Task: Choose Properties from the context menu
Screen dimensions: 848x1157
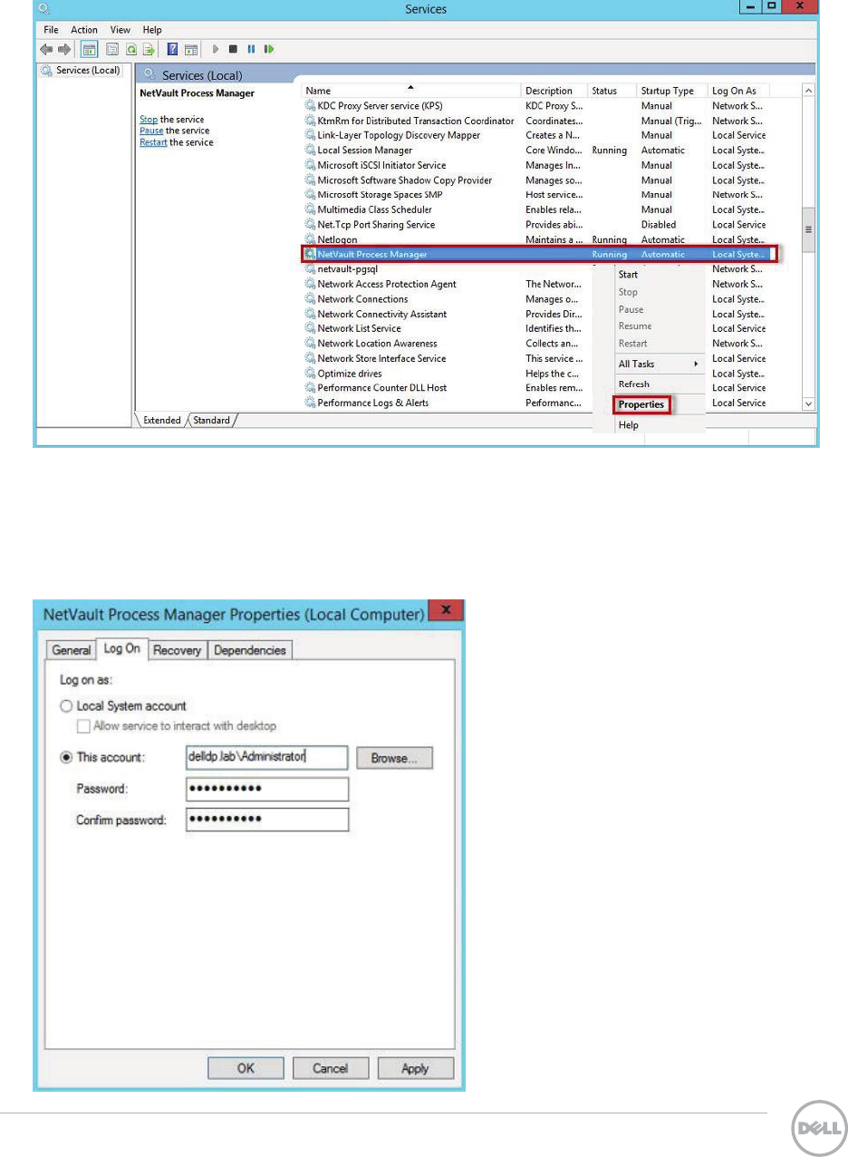Action: point(641,404)
